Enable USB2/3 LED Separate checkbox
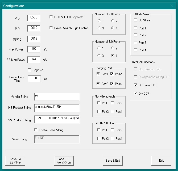Screen dimensions: 178x171 click(51, 17)
